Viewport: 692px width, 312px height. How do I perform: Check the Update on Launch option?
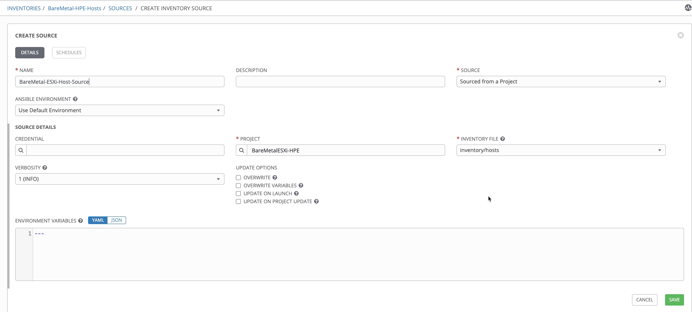[x=239, y=193]
